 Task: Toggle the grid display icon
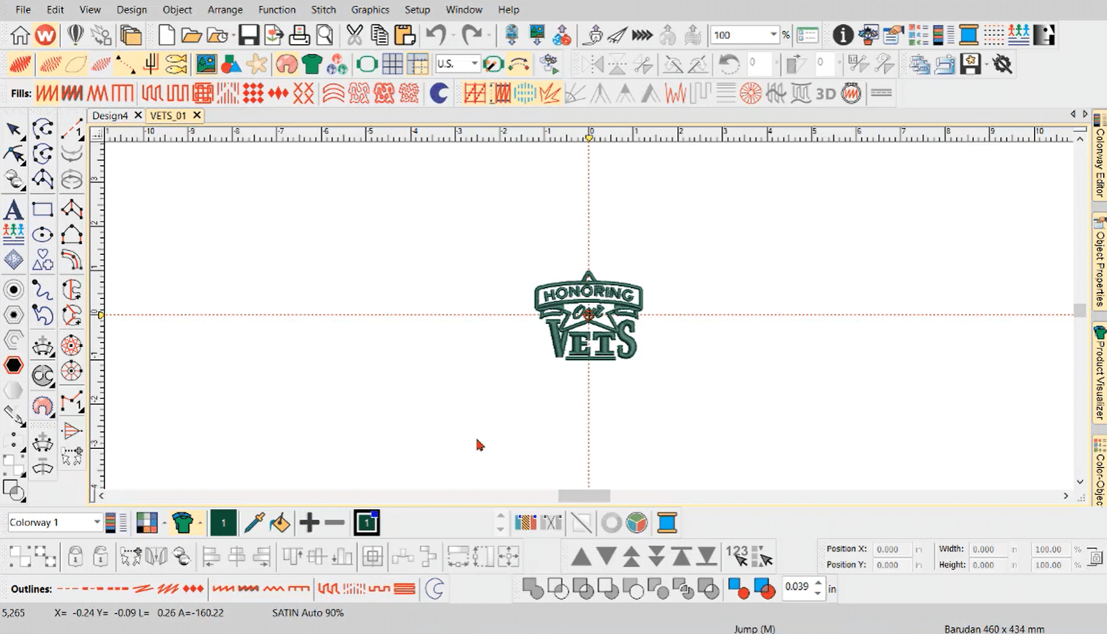tap(392, 64)
